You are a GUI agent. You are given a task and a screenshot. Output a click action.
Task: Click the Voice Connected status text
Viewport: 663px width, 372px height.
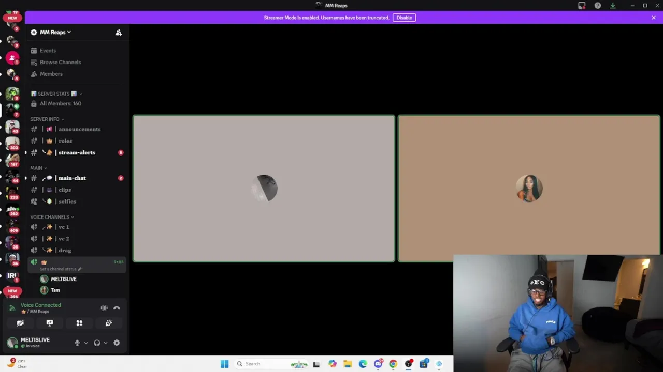pyautogui.click(x=41, y=305)
